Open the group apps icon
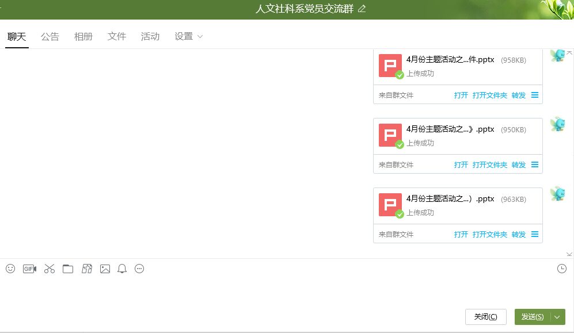Screen dimensions: 574x333 click(x=87, y=269)
